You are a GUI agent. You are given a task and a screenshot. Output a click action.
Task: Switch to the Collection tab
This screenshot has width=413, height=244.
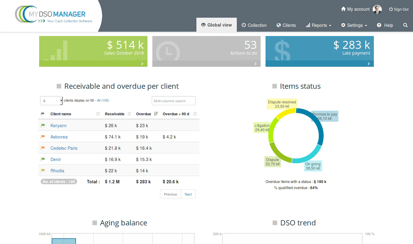[x=254, y=25]
